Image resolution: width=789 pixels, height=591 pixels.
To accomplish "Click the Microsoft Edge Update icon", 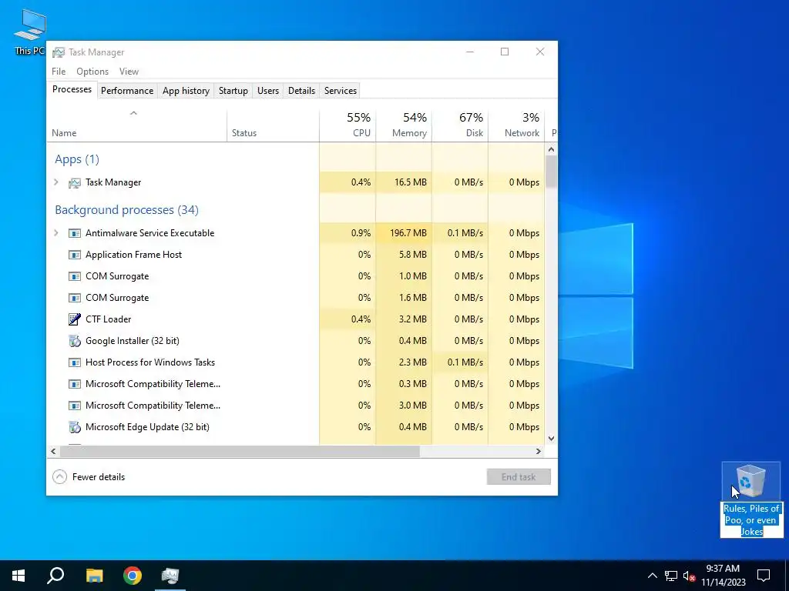I will coord(75,427).
